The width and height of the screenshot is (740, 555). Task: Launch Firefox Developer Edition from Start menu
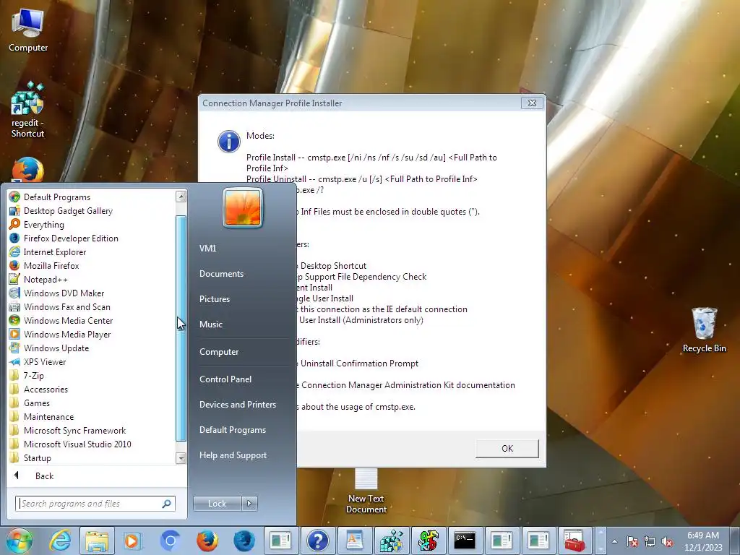click(71, 238)
